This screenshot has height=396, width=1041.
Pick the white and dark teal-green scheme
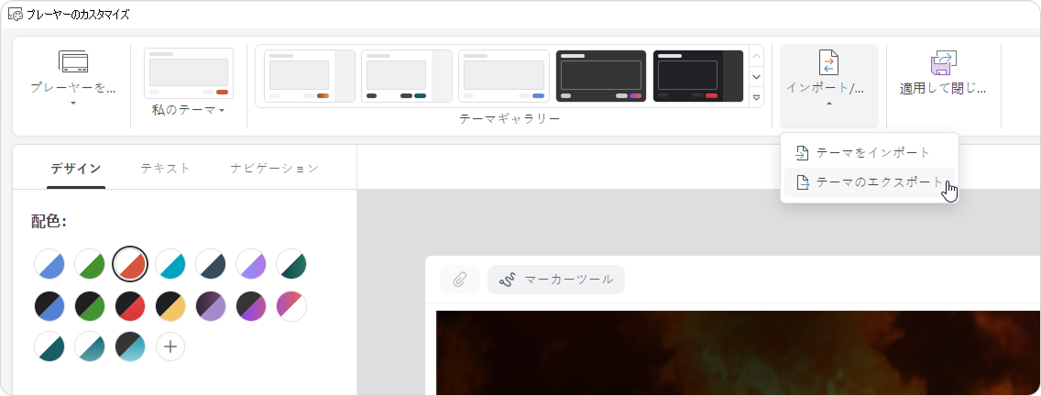click(x=291, y=264)
